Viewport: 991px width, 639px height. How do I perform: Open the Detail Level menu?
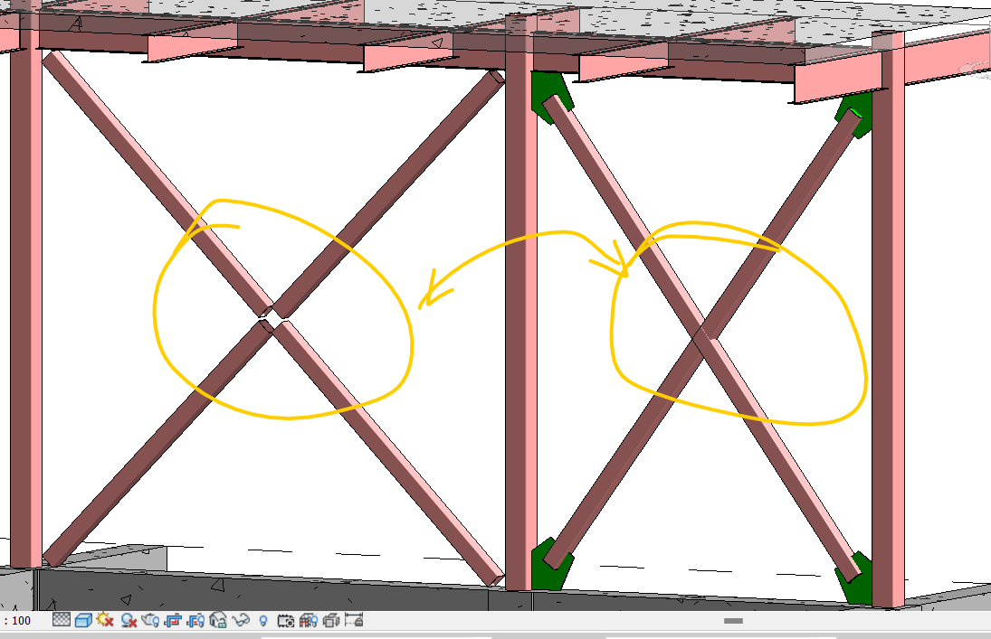tap(61, 621)
